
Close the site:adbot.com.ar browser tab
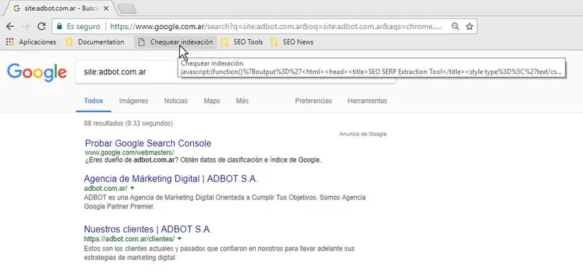pyautogui.click(x=106, y=8)
